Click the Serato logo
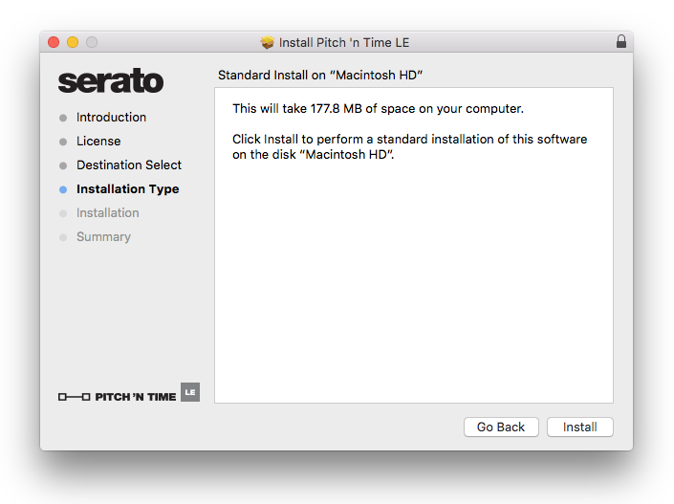674x504 pixels. coord(110,82)
